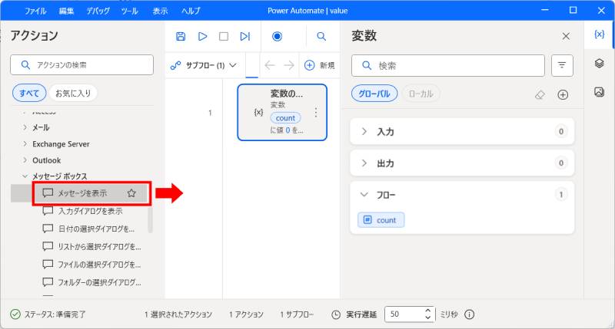Click the back arrow in subflow bar

click(270, 65)
